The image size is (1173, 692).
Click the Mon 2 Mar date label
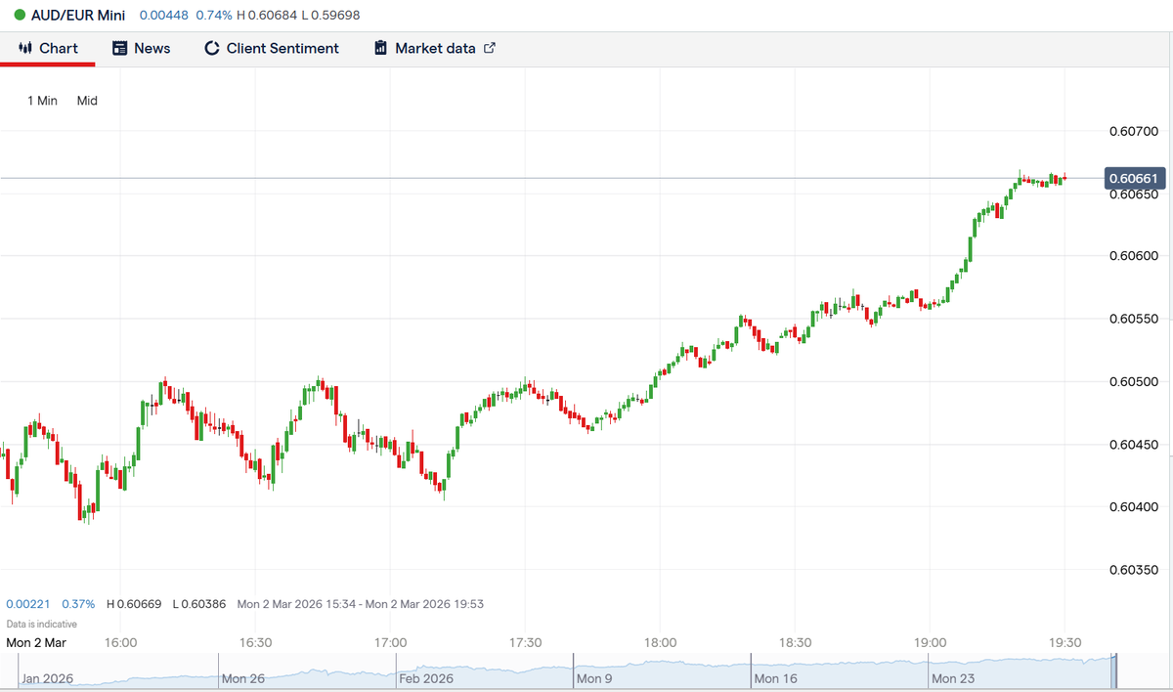[x=36, y=642]
